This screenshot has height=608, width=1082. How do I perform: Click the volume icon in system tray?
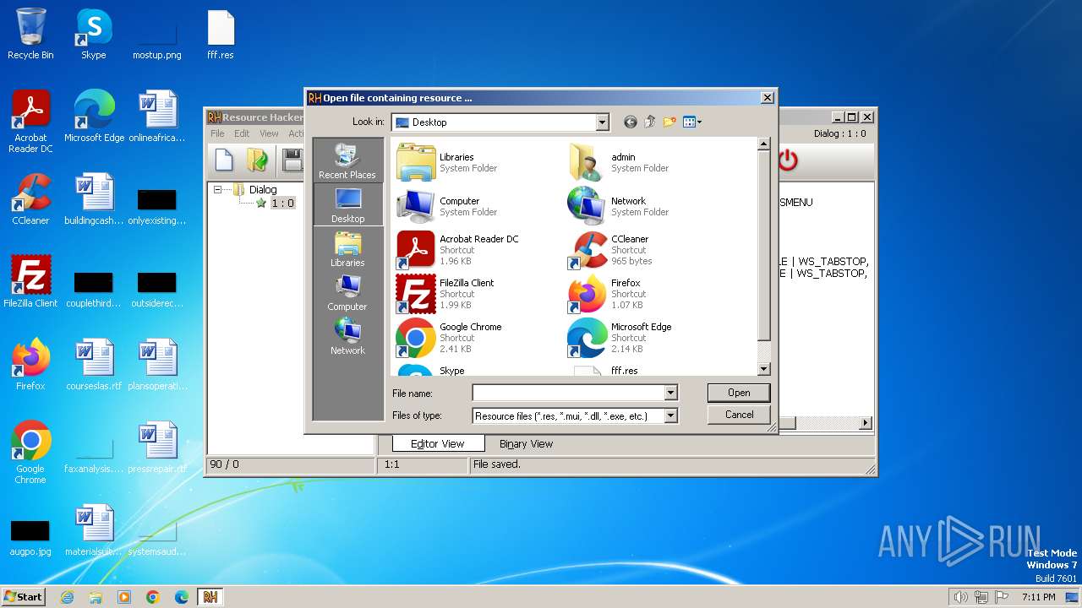click(x=960, y=597)
